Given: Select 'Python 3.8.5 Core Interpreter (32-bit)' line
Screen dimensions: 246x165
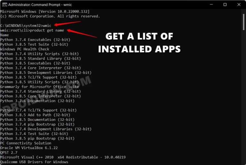Looking at the screenshot, I should pyautogui.click(x=40, y=96).
